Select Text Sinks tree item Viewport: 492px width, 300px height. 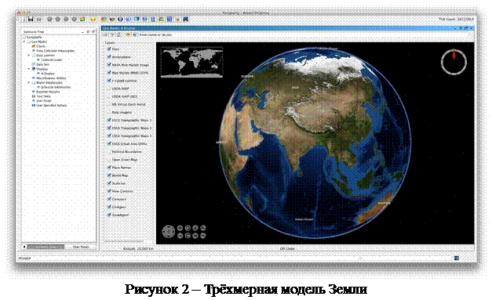coord(43,96)
